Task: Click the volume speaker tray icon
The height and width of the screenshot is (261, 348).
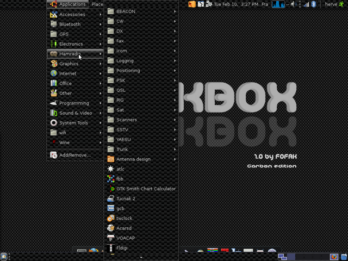Action: 294,4
